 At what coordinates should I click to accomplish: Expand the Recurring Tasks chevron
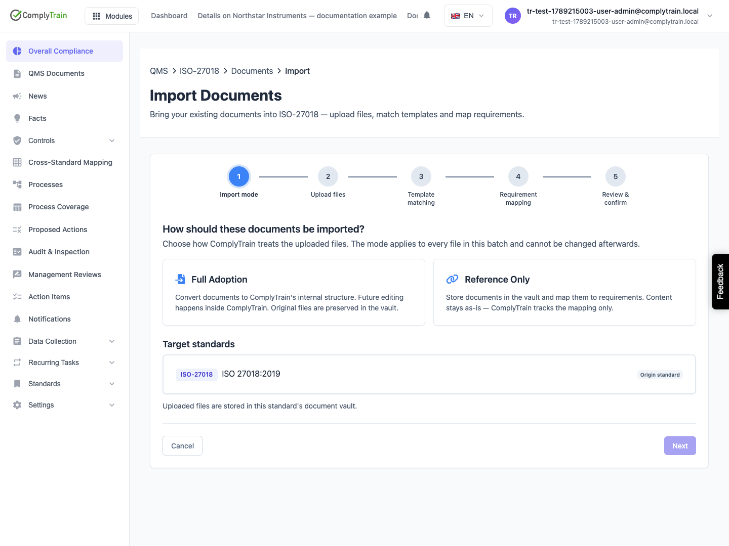[x=112, y=362]
